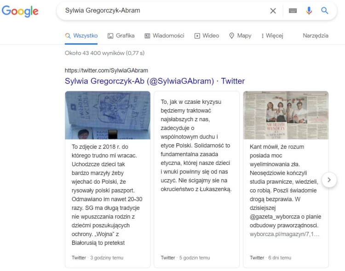Click 'Twitter · 3 godziny temu' label
345x271 pixels.
pyautogui.click(x=98, y=258)
